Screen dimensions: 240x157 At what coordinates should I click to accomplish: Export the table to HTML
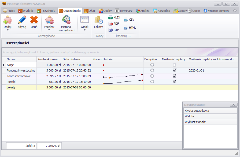[x=130, y=28]
